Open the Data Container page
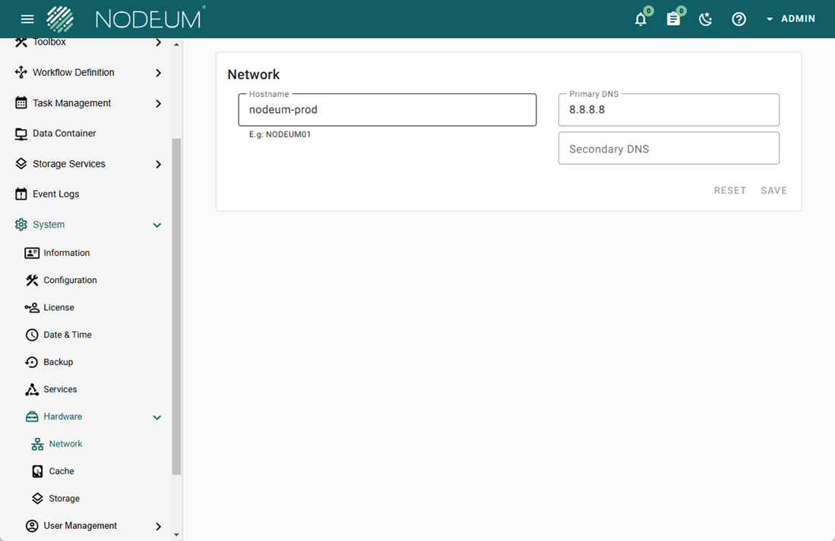Image resolution: width=835 pixels, height=541 pixels. point(64,134)
